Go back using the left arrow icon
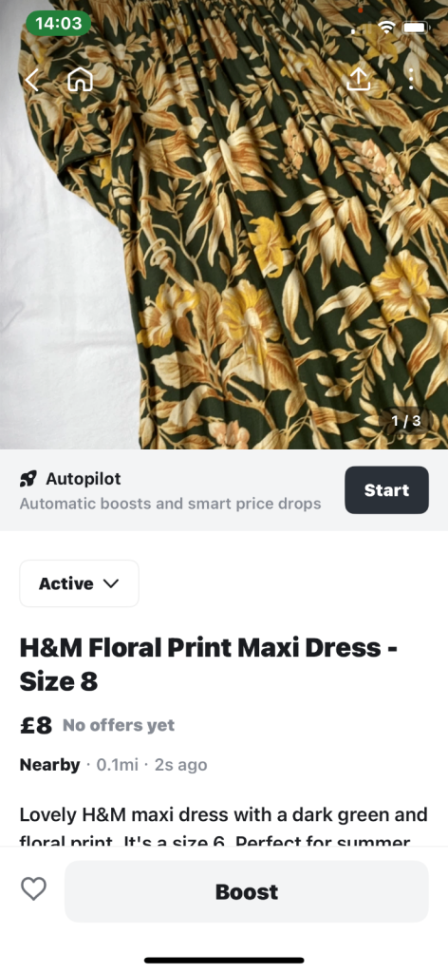Viewport: 448px width, 973px height. coord(31,80)
